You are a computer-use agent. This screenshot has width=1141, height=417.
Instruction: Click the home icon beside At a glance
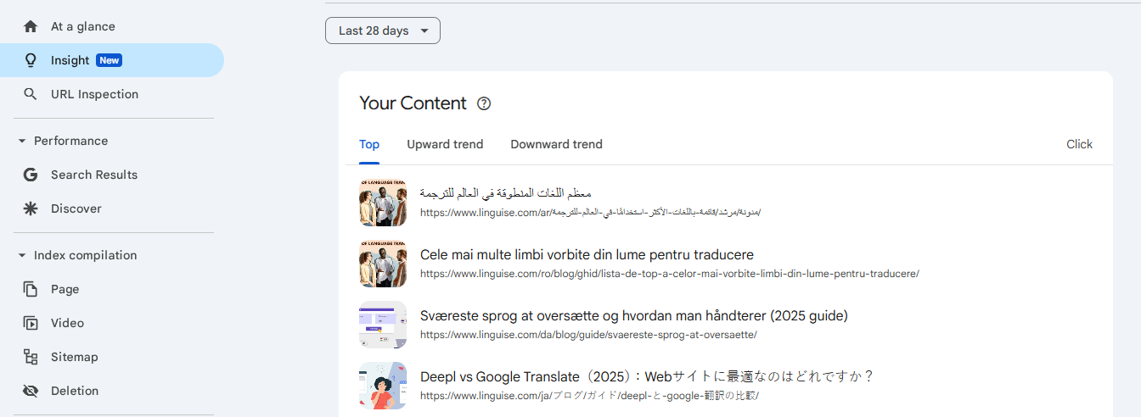[31, 26]
